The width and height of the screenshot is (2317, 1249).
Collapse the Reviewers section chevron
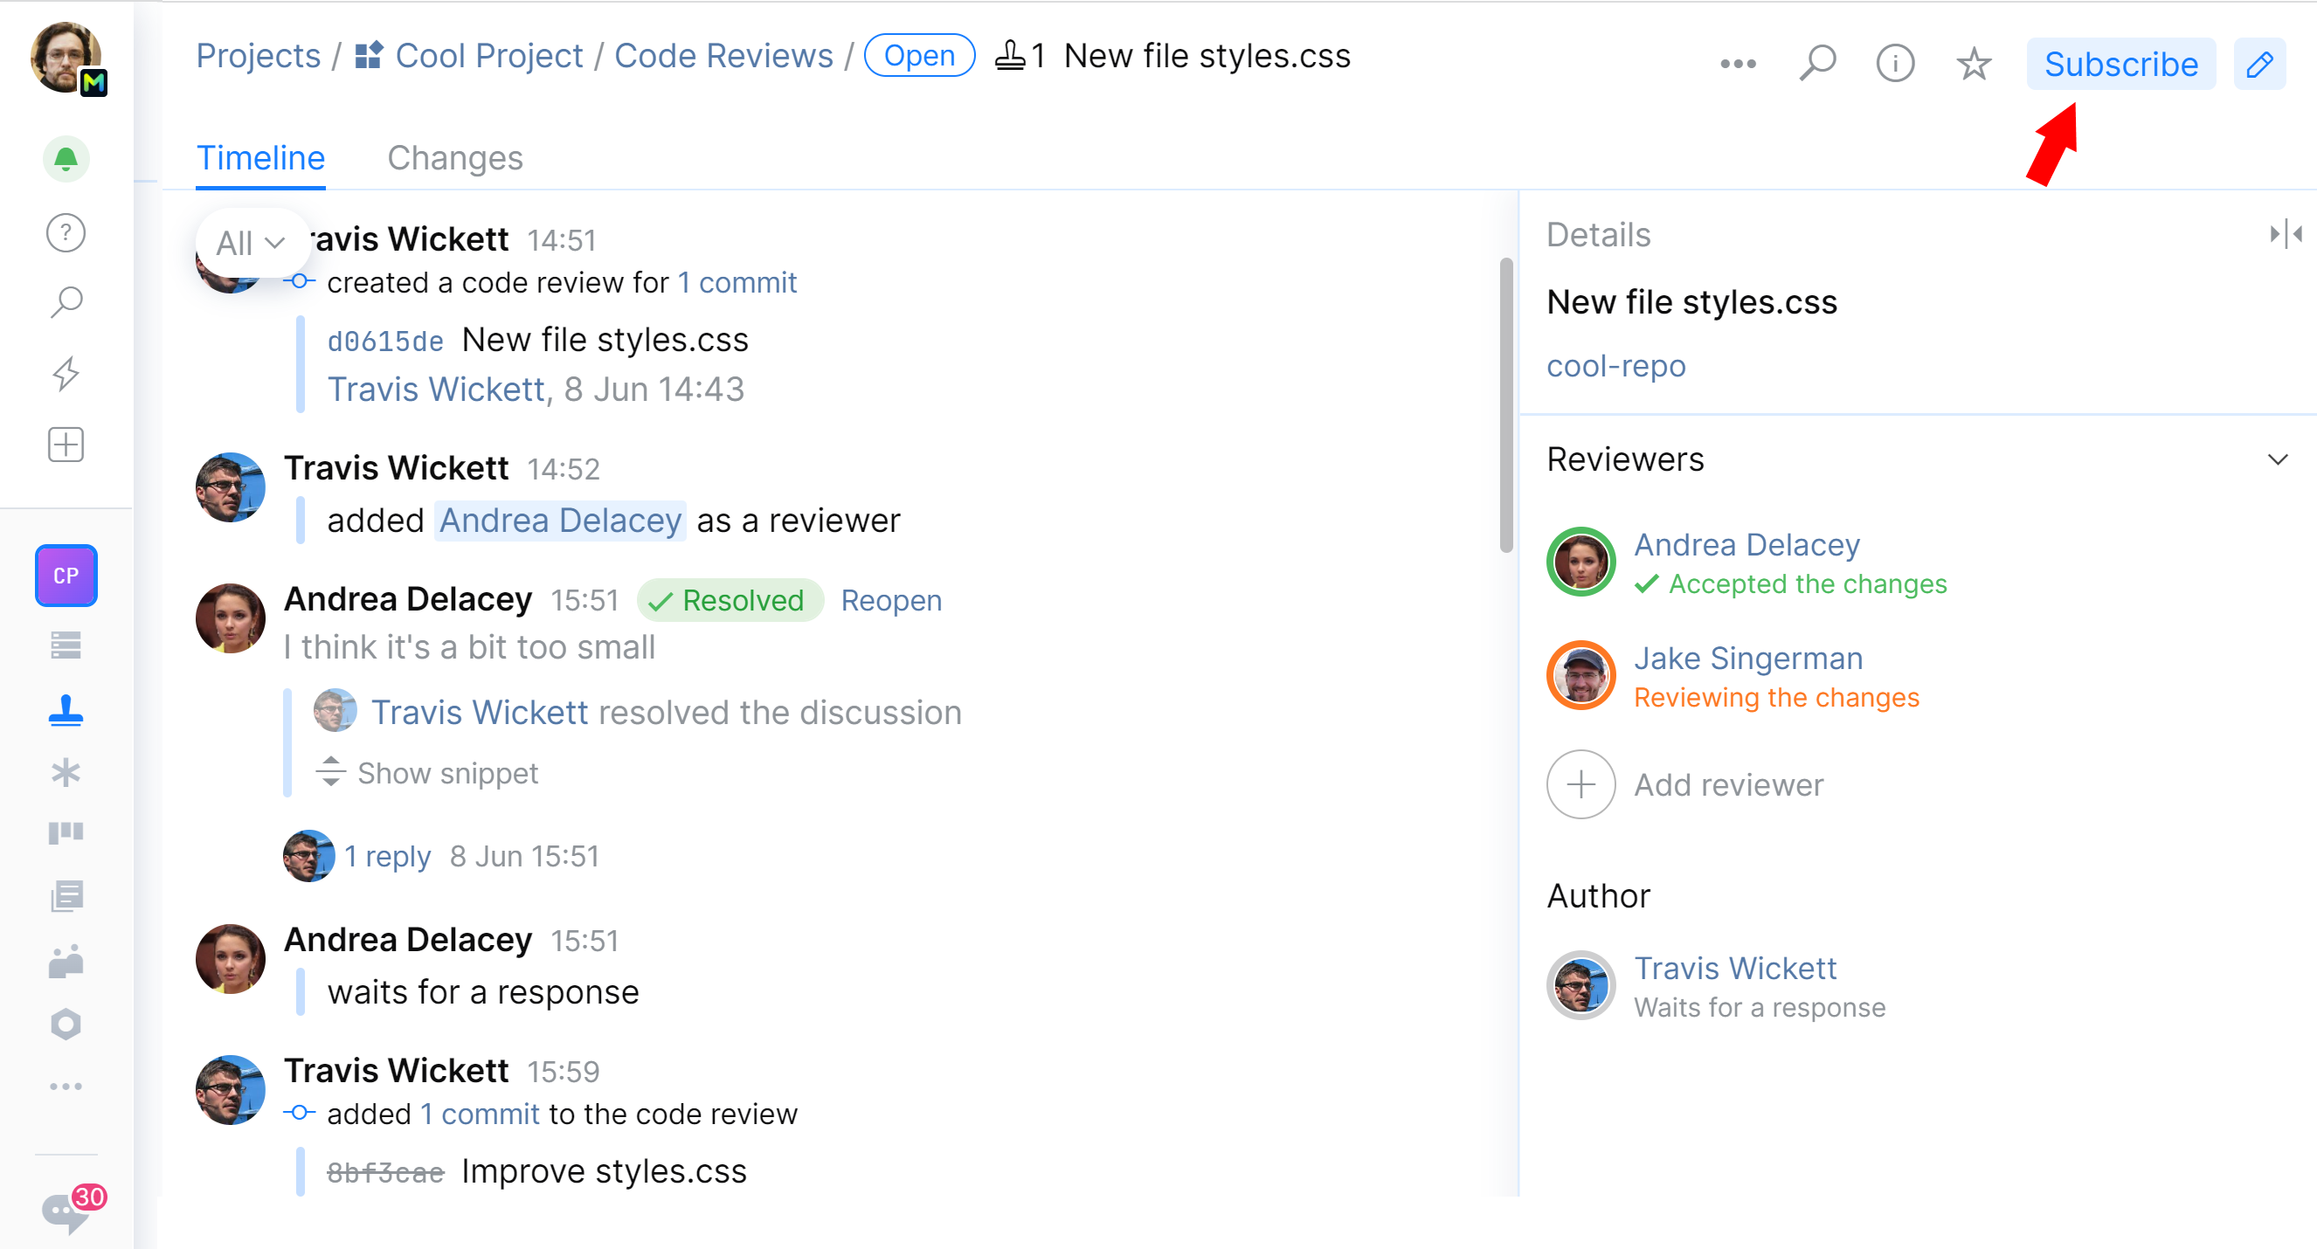point(2277,459)
